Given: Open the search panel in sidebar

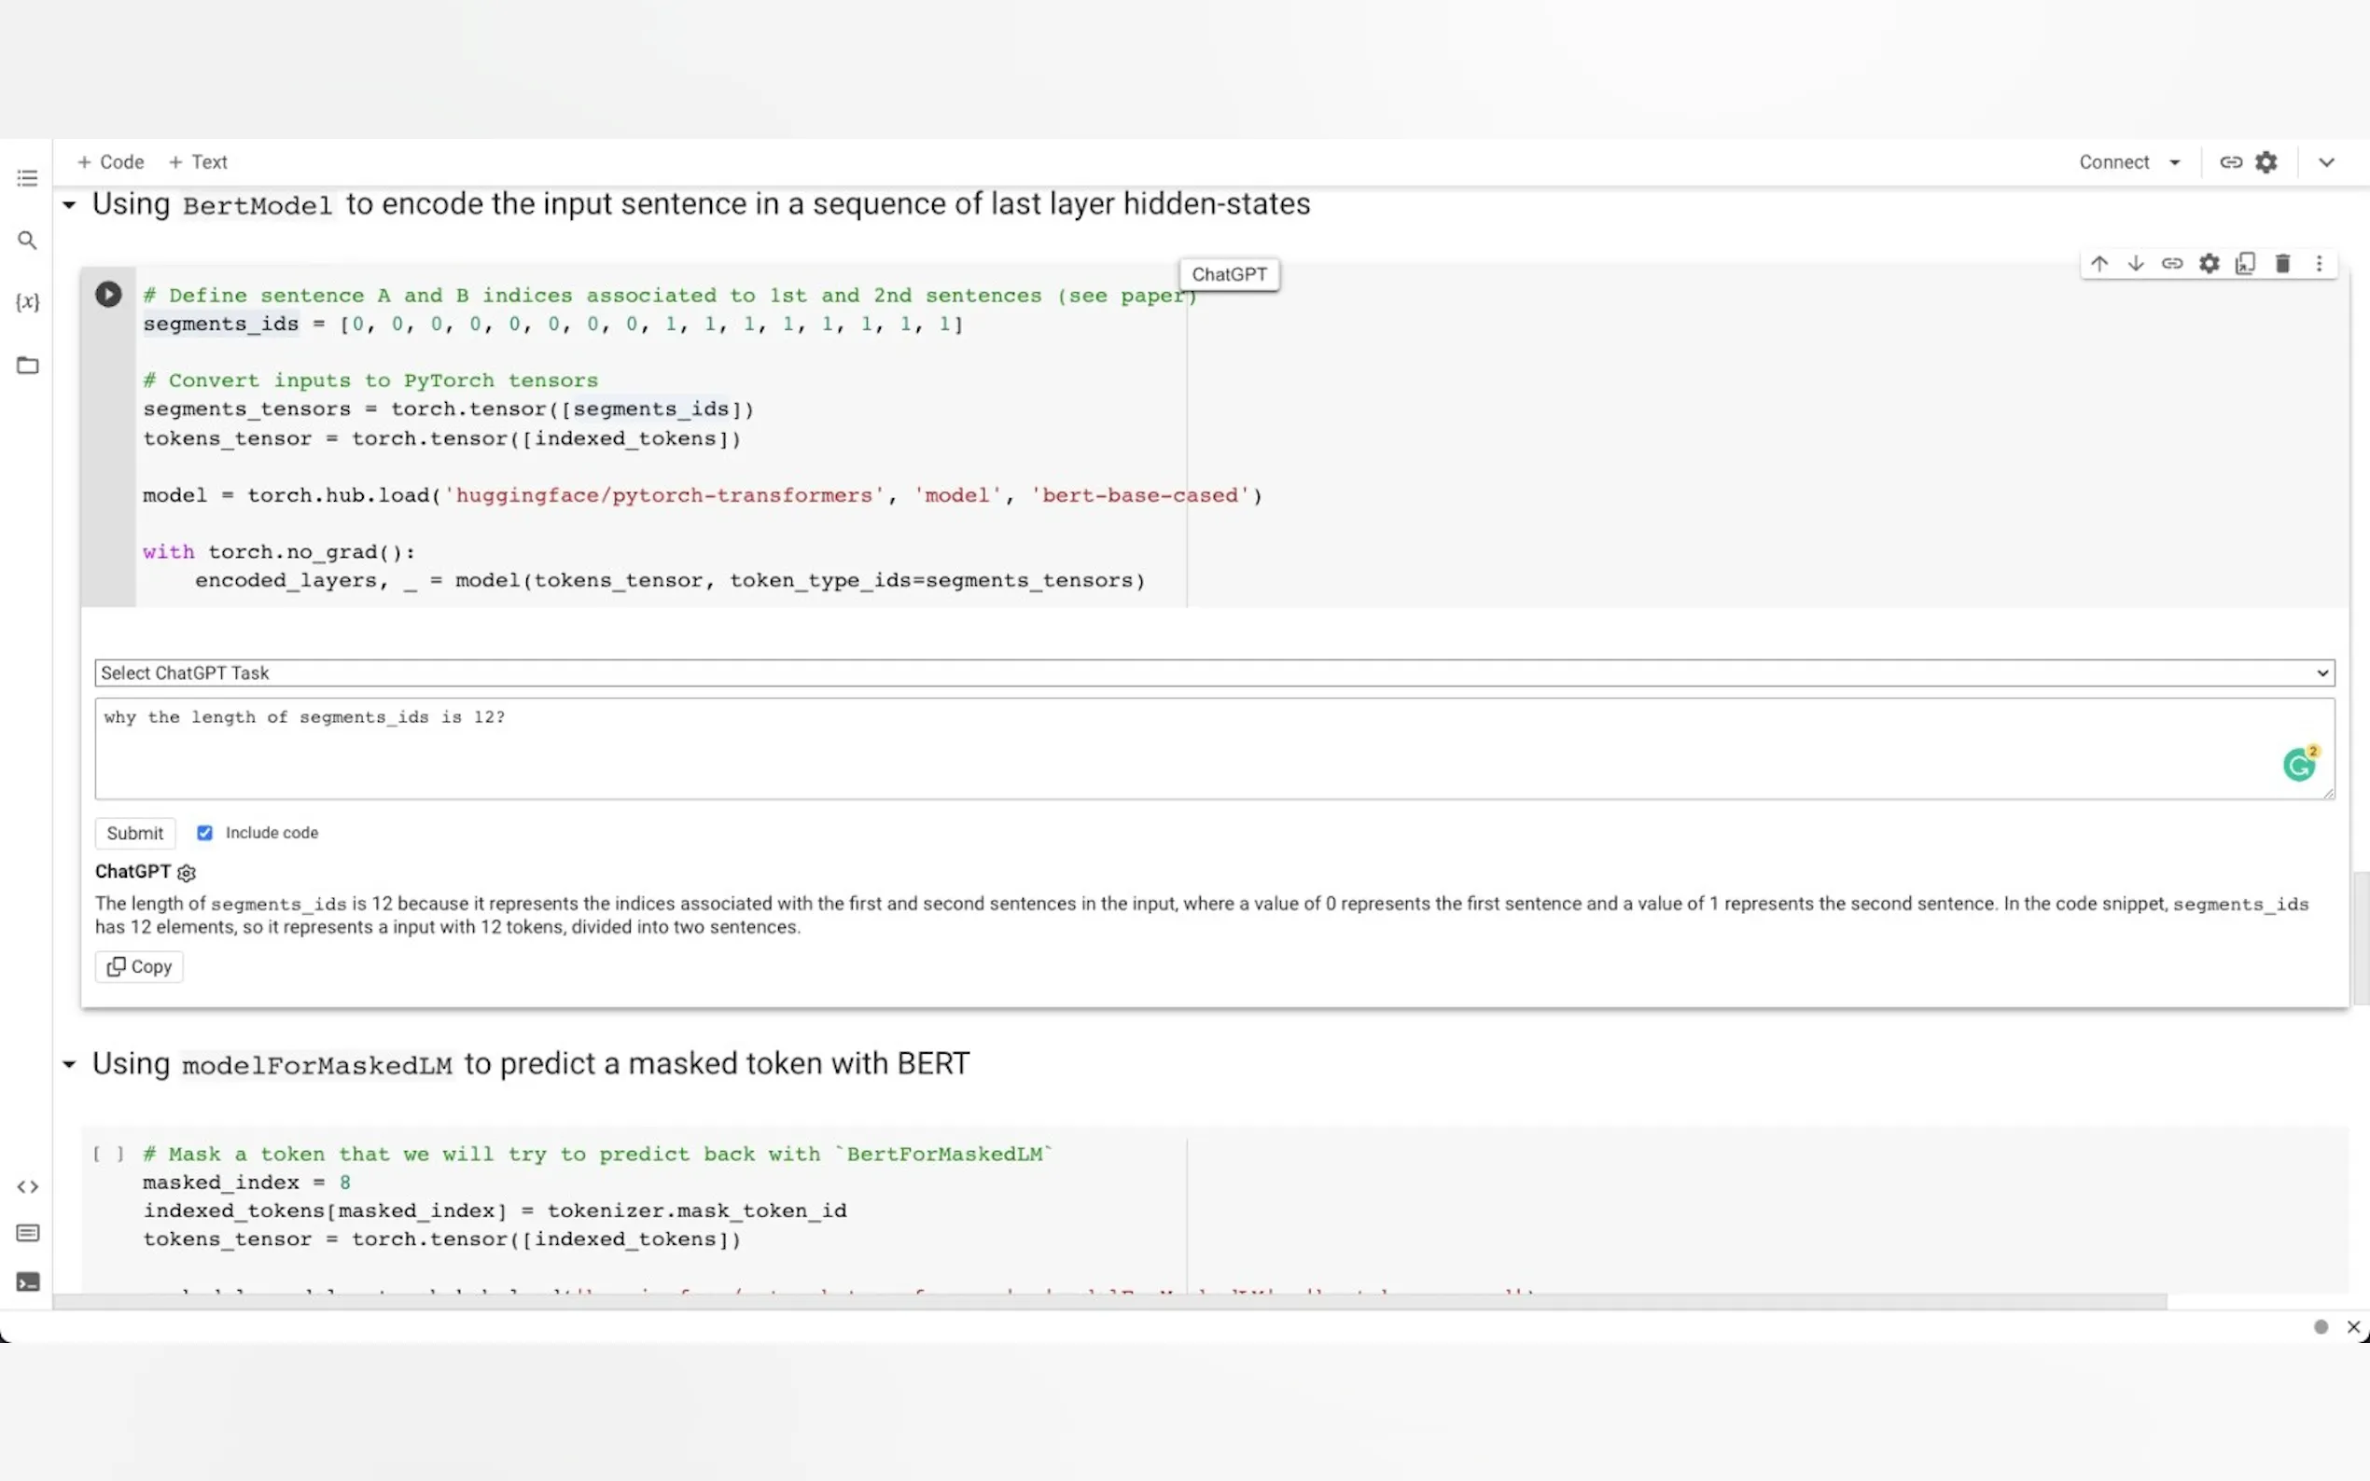Looking at the screenshot, I should point(27,240).
